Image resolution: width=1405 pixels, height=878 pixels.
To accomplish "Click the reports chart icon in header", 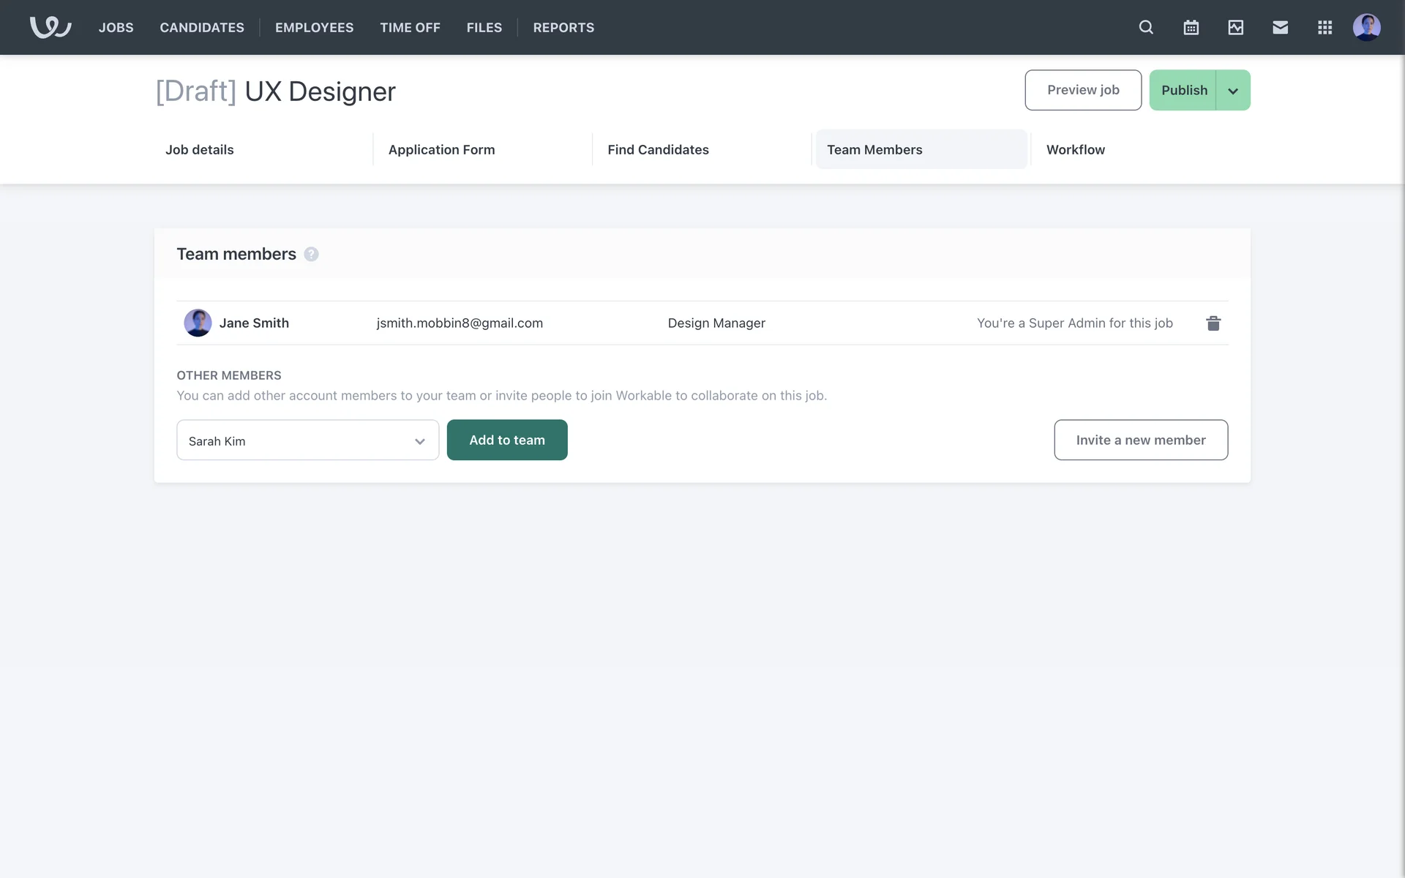I will (x=1235, y=27).
